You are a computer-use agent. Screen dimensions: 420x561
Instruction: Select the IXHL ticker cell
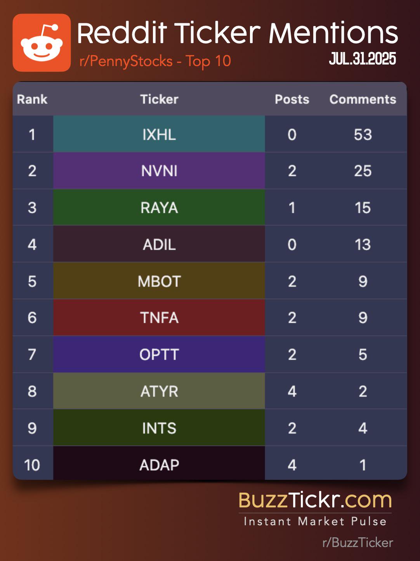click(159, 134)
